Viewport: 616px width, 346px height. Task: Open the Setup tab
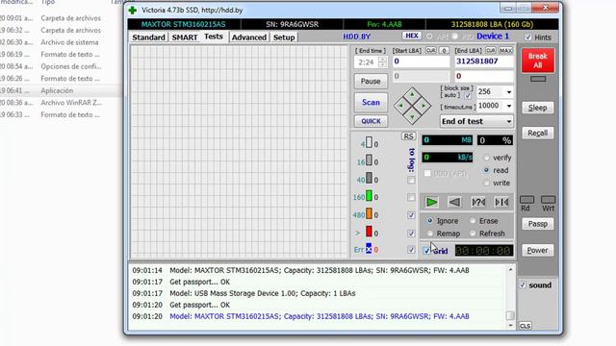coord(284,37)
